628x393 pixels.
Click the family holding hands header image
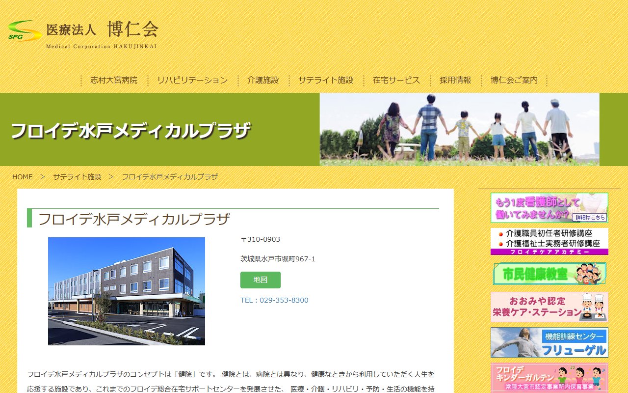click(460, 130)
